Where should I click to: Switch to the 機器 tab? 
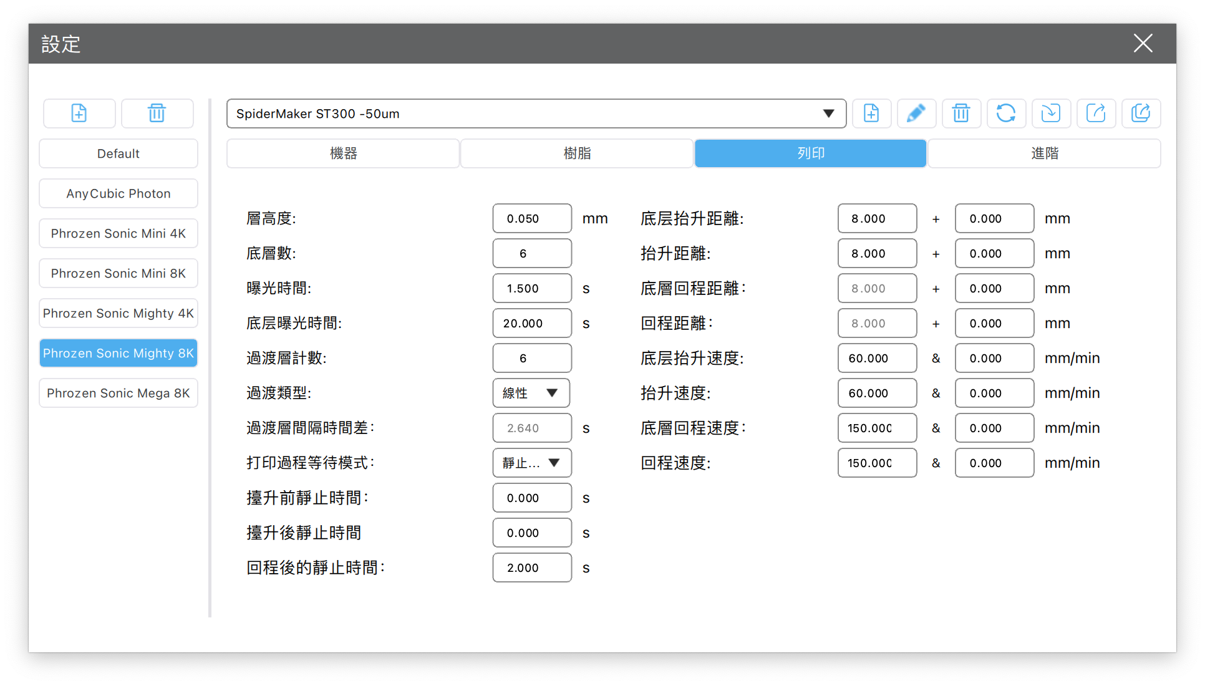(343, 153)
